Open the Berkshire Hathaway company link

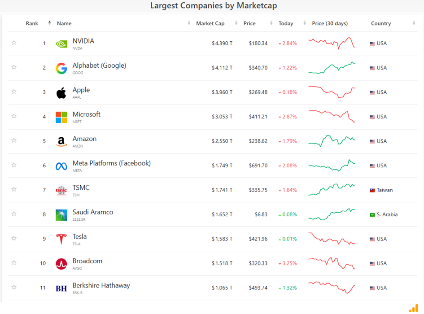click(101, 285)
